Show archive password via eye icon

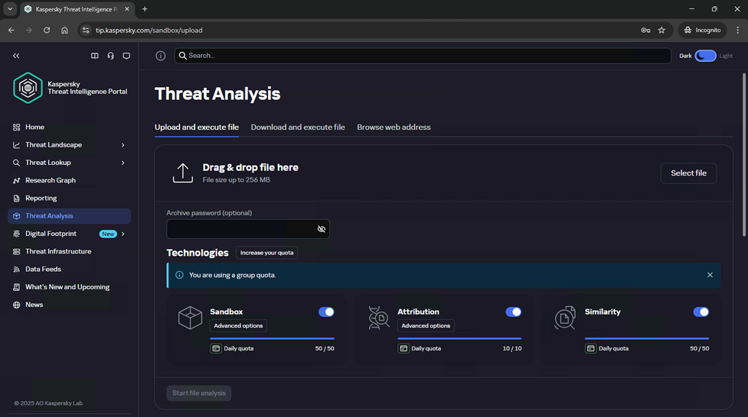point(322,229)
